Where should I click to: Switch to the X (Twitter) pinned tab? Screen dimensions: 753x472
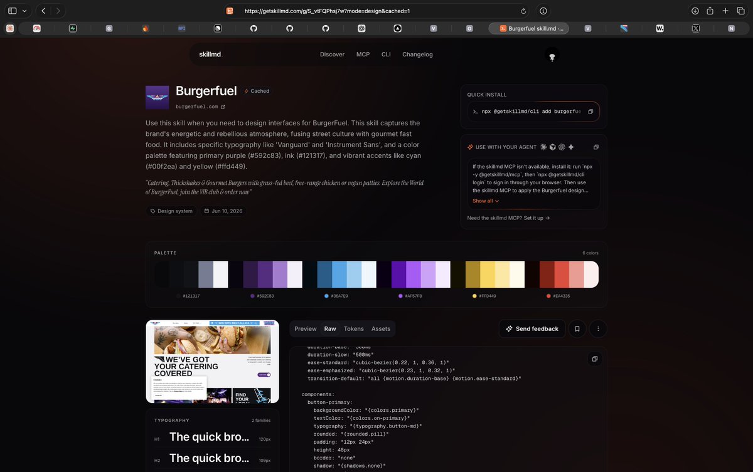[695, 28]
